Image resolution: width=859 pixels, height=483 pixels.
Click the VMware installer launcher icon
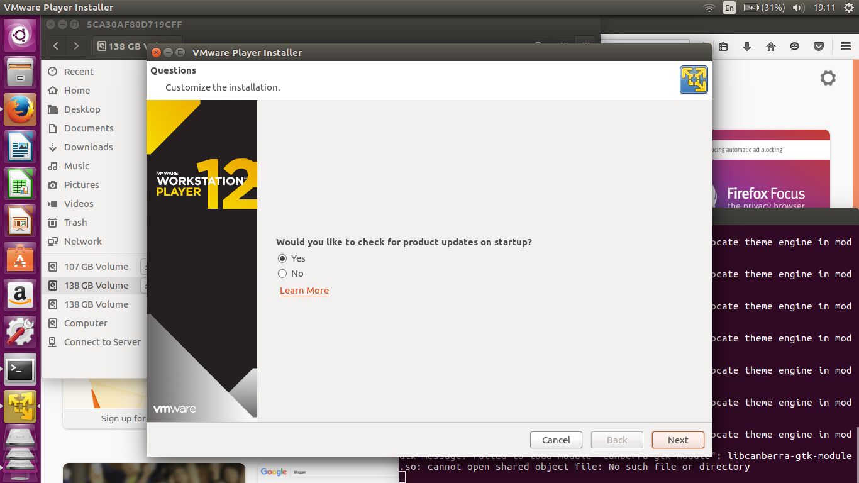coord(20,406)
